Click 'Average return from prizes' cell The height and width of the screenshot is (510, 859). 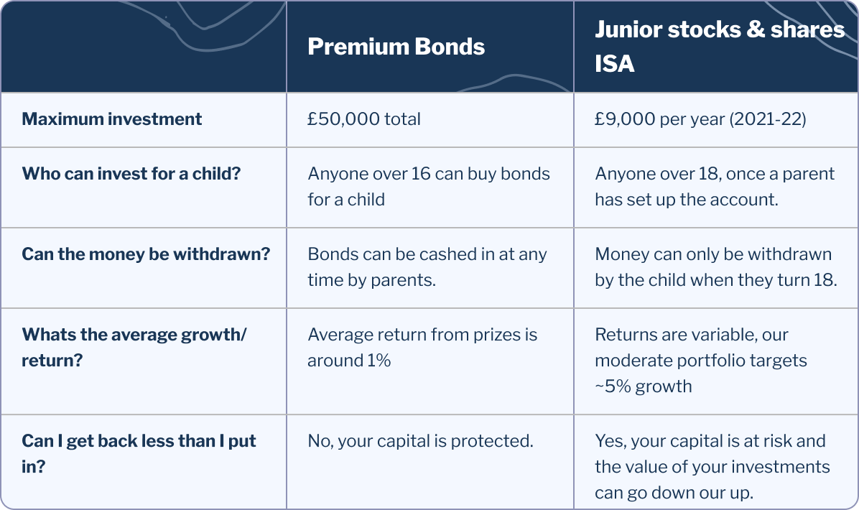(422, 348)
